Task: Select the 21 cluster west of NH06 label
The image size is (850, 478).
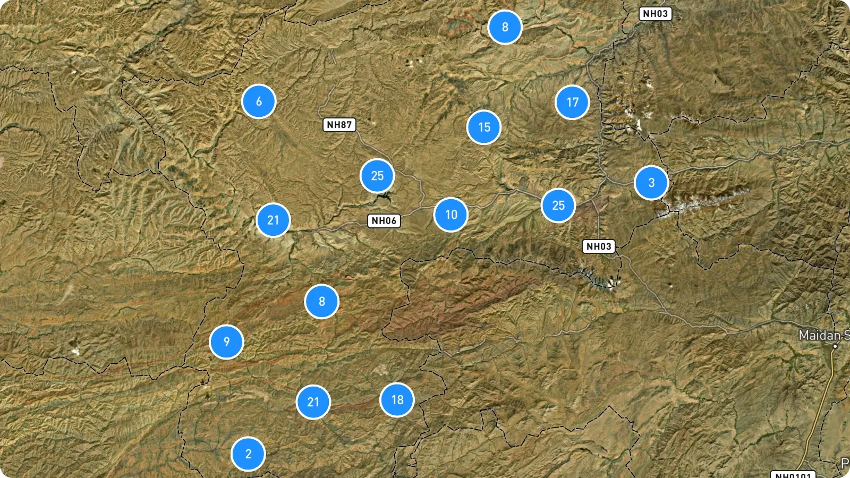Action: 273,220
